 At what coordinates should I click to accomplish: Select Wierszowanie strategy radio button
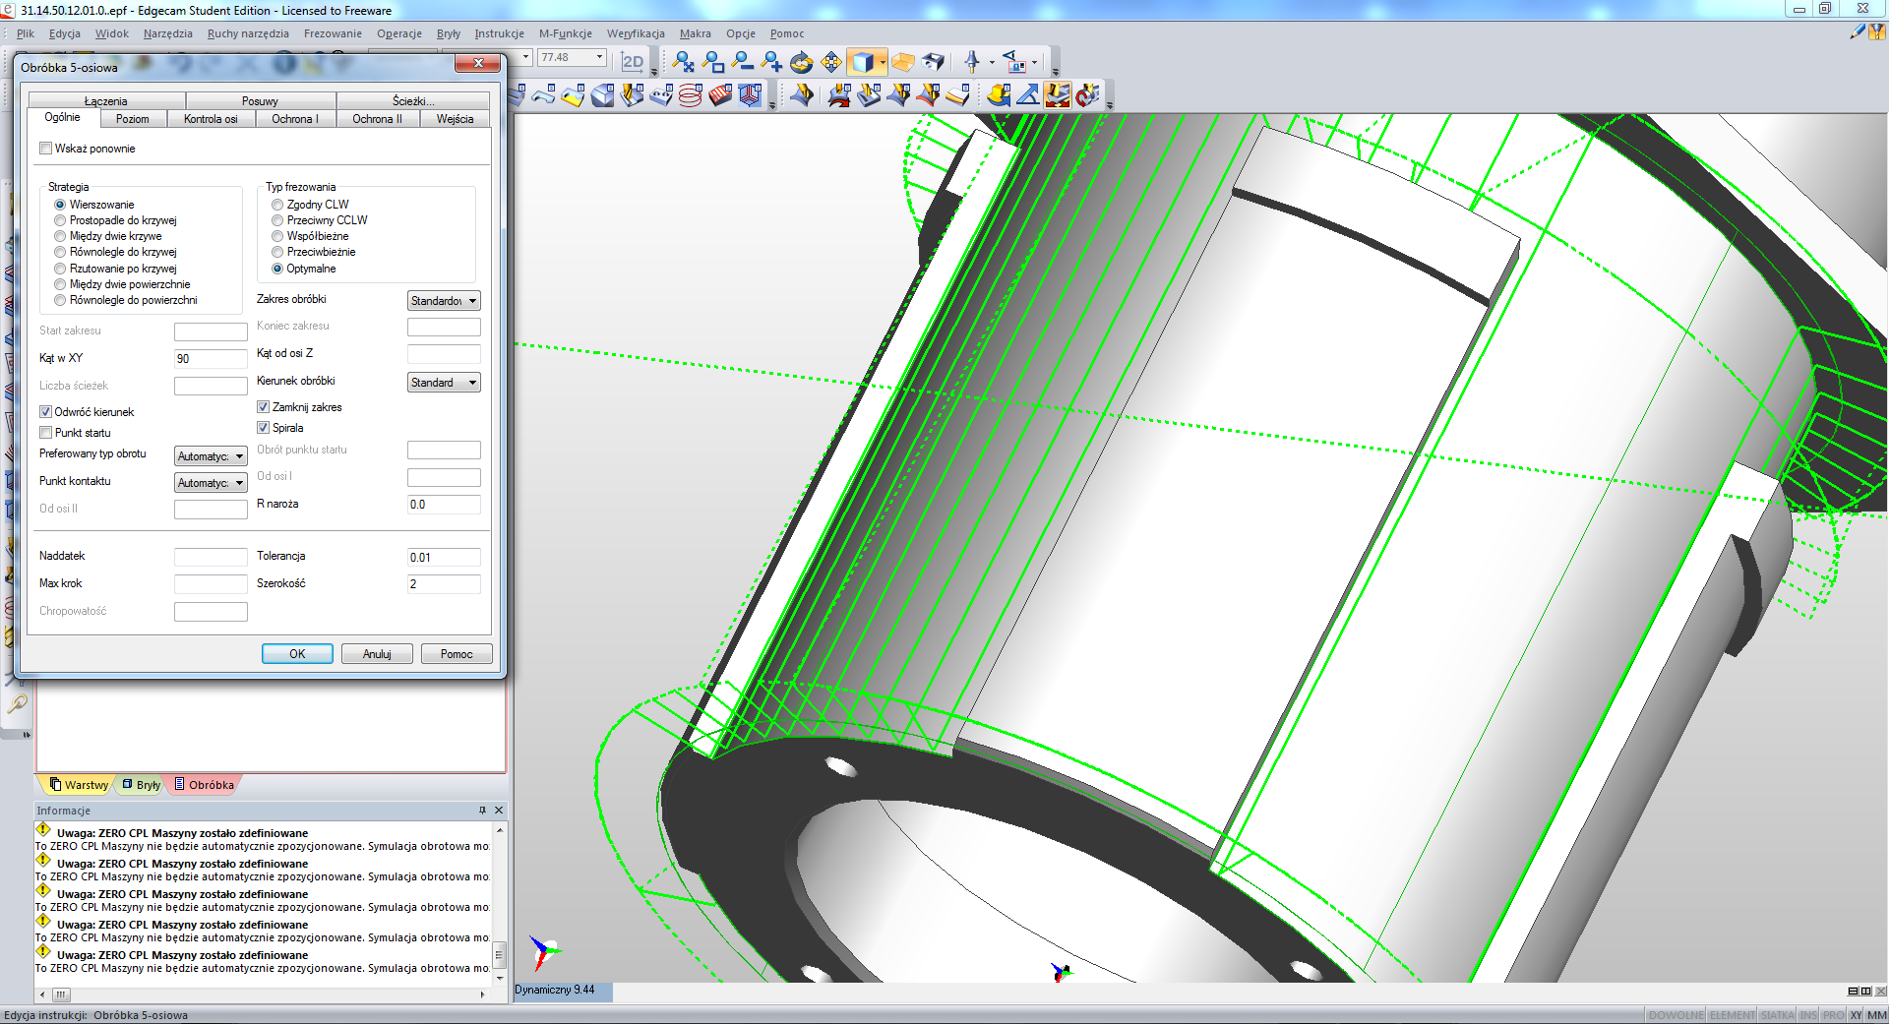60,205
